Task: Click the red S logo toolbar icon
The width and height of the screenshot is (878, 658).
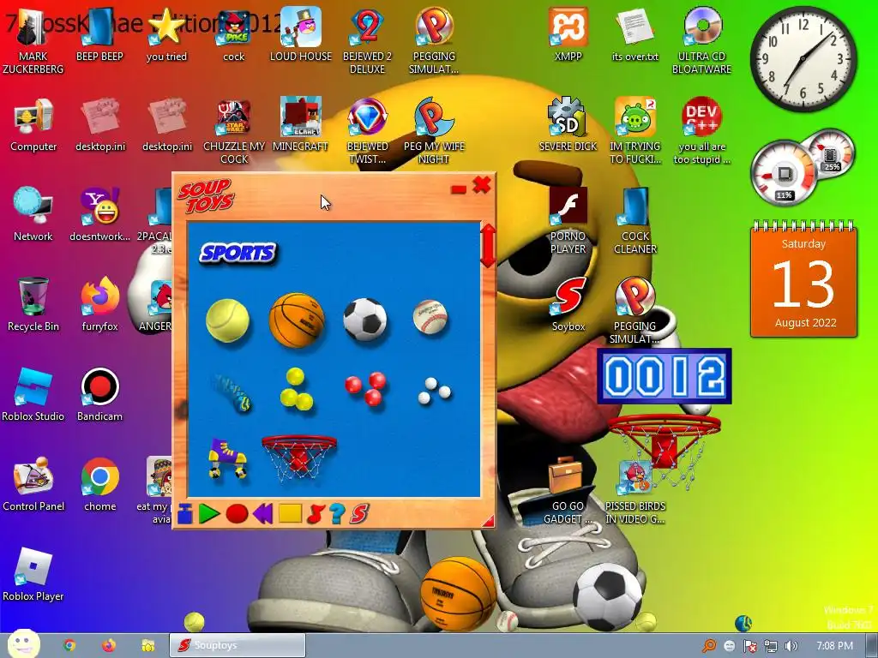Action: tap(359, 514)
